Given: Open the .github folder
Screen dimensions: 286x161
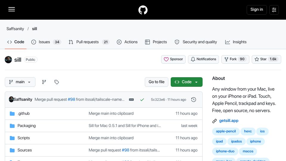Looking at the screenshot, I should click(24, 114).
